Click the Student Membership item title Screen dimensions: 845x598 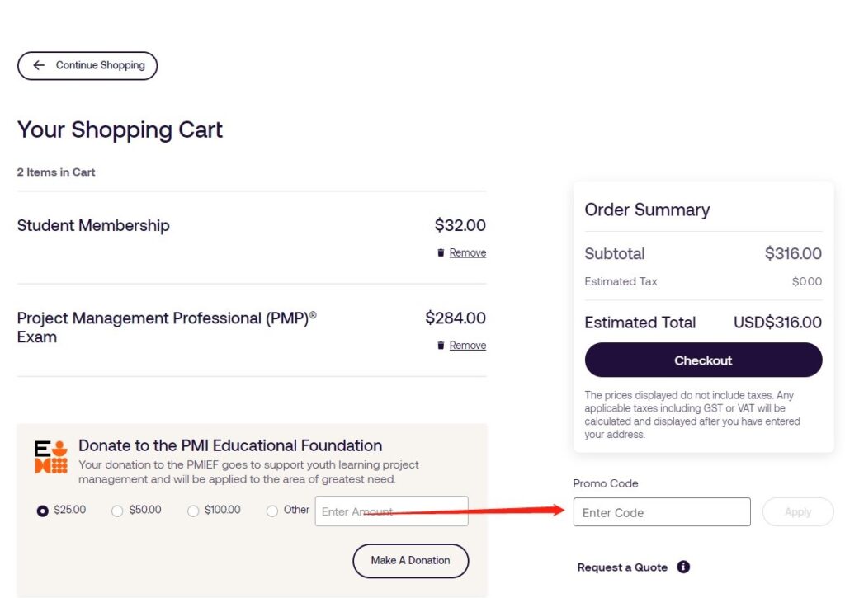coord(93,225)
